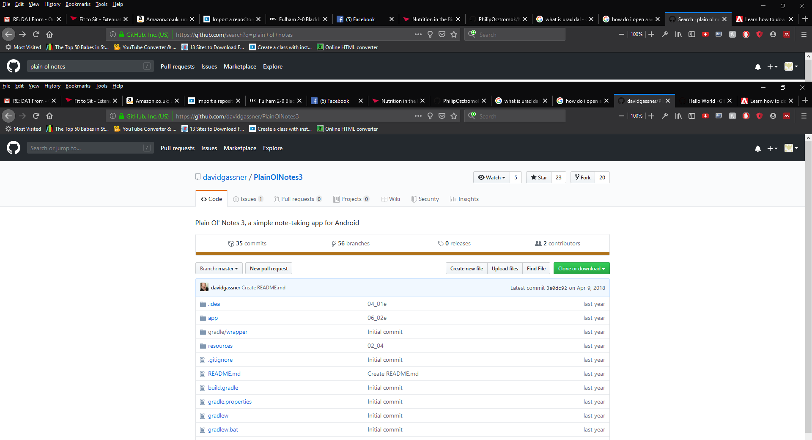Click Find File button
The height and width of the screenshot is (440, 812).
536,268
